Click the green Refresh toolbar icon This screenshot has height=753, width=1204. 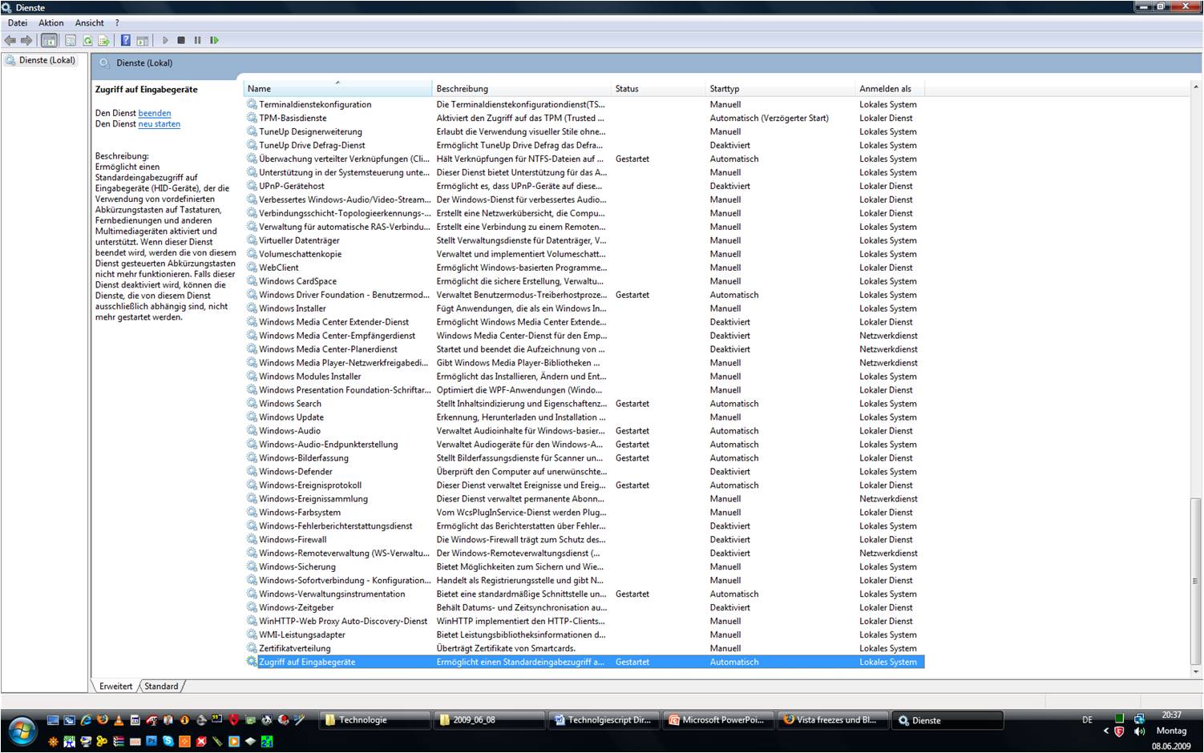87,40
